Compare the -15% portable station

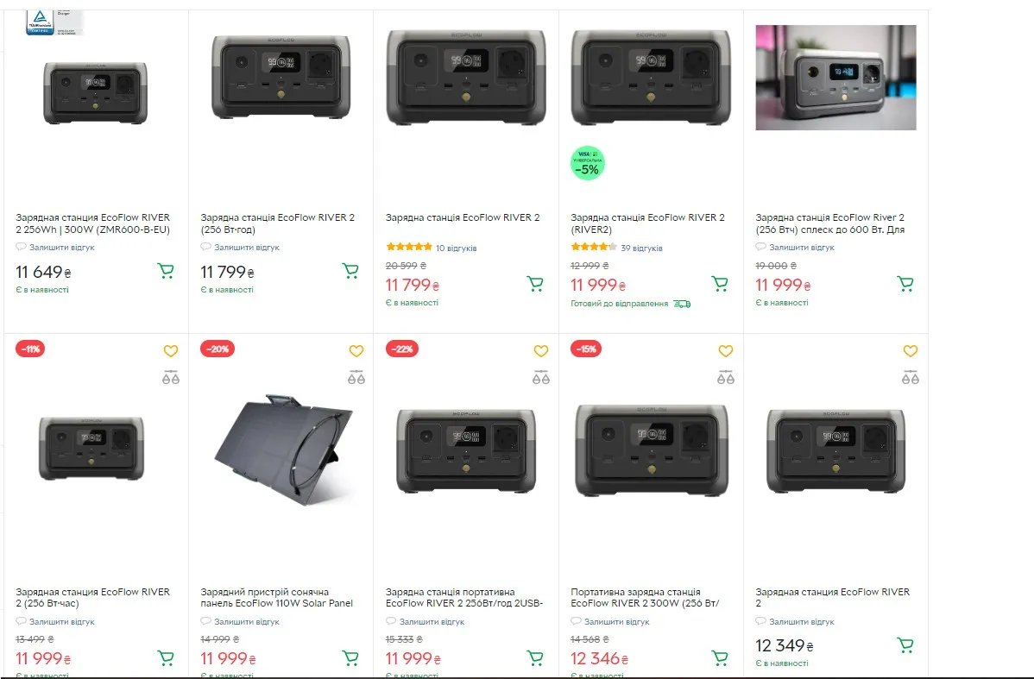tap(726, 377)
